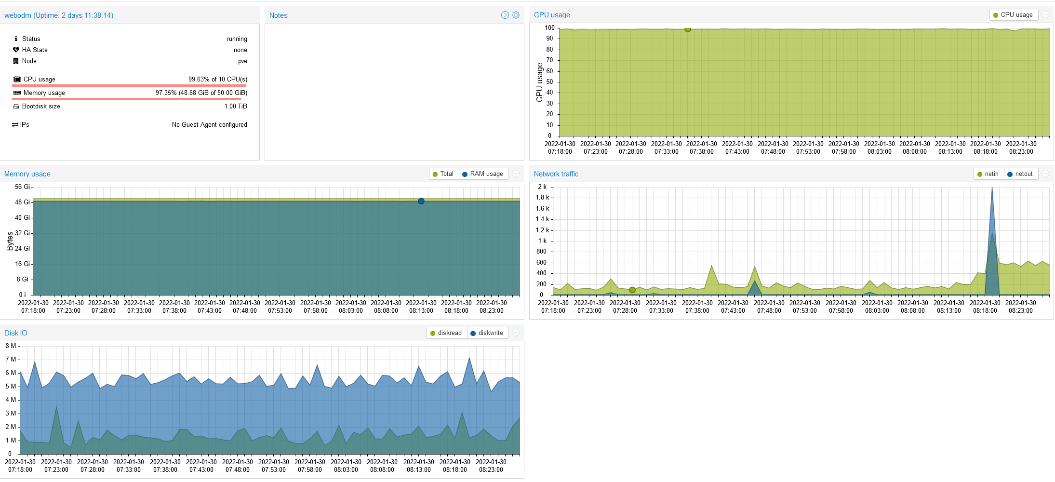Click the Bootdisk size drive icon
Viewport: 1055px width, 482px height.
pyautogui.click(x=16, y=106)
